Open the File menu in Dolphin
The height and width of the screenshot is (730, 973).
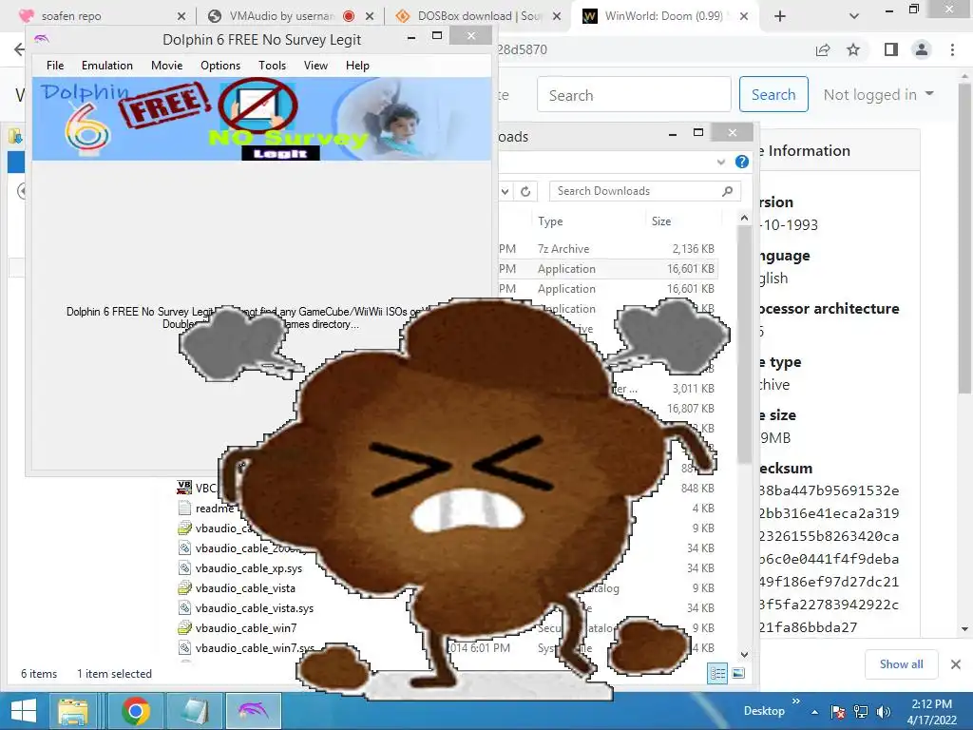click(x=54, y=66)
